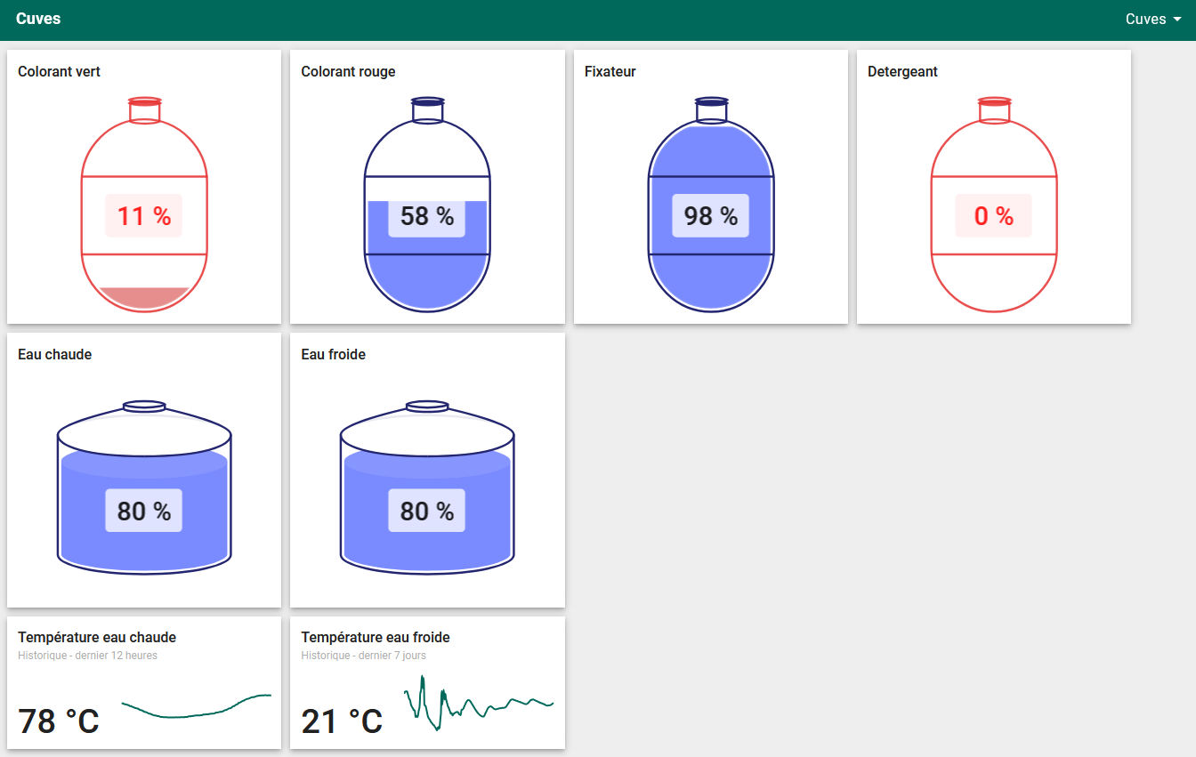Viewport: 1196px width, 757px height.
Task: Click the 11 % level label
Action: [x=144, y=216]
